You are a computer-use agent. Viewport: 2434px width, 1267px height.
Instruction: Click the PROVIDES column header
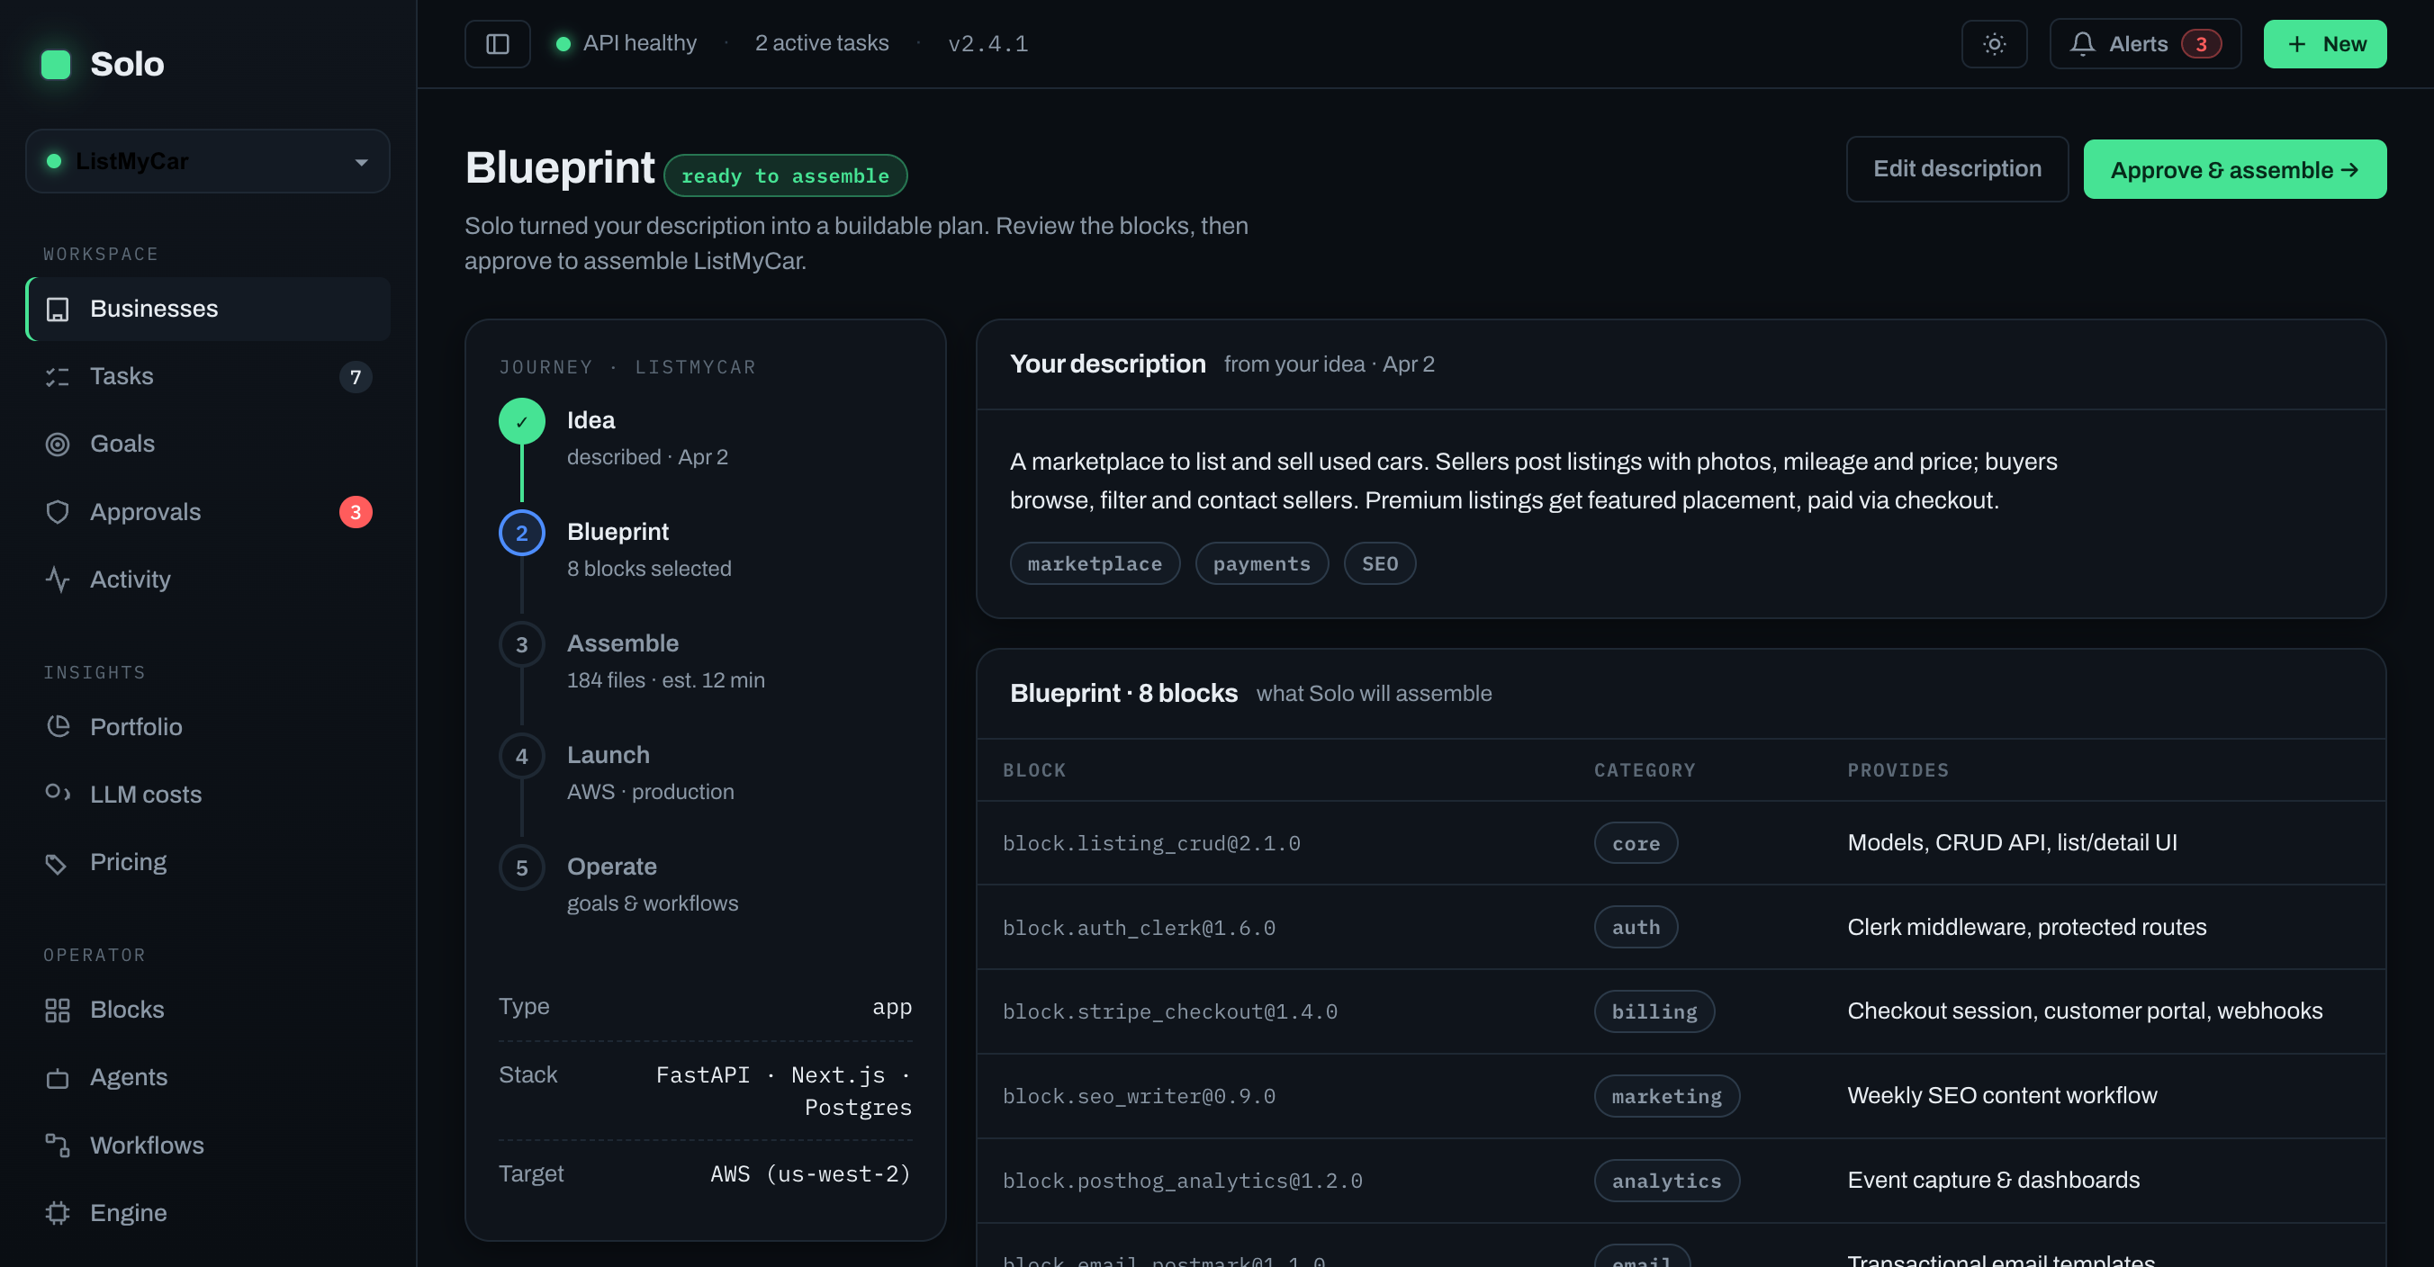click(1898, 770)
